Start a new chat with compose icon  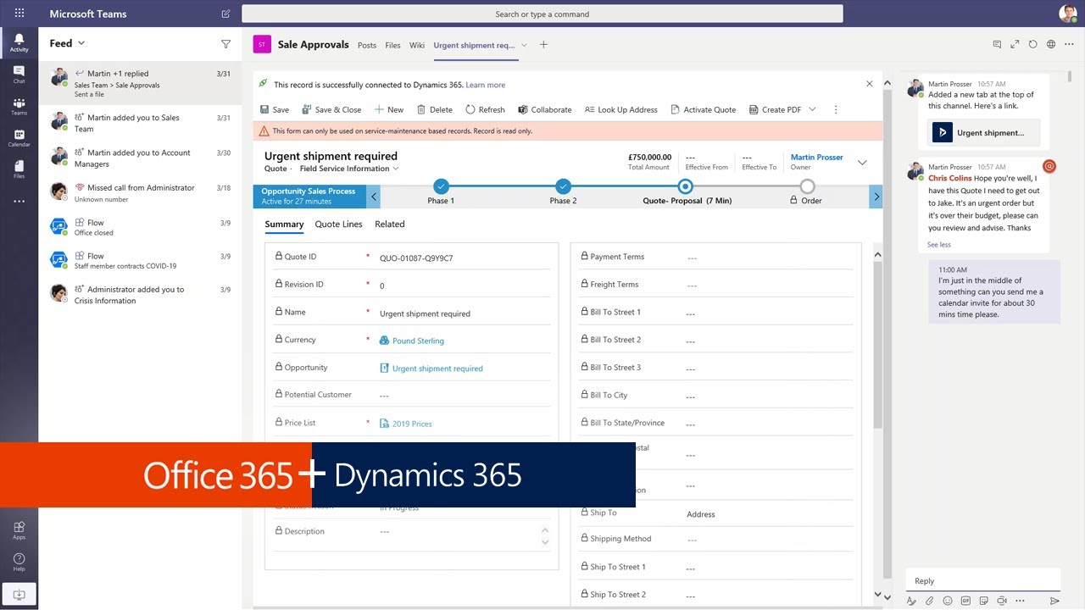(x=225, y=14)
